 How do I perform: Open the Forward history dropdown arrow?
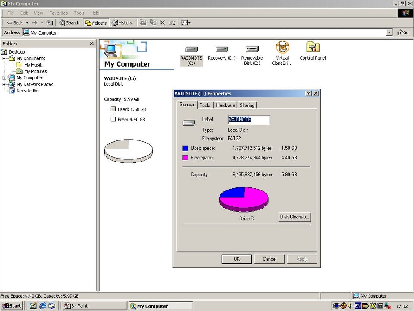coord(42,23)
